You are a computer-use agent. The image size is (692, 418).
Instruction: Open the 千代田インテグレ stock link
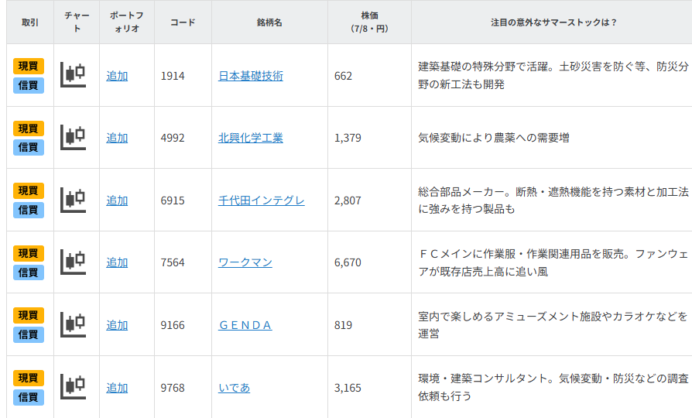coord(262,200)
